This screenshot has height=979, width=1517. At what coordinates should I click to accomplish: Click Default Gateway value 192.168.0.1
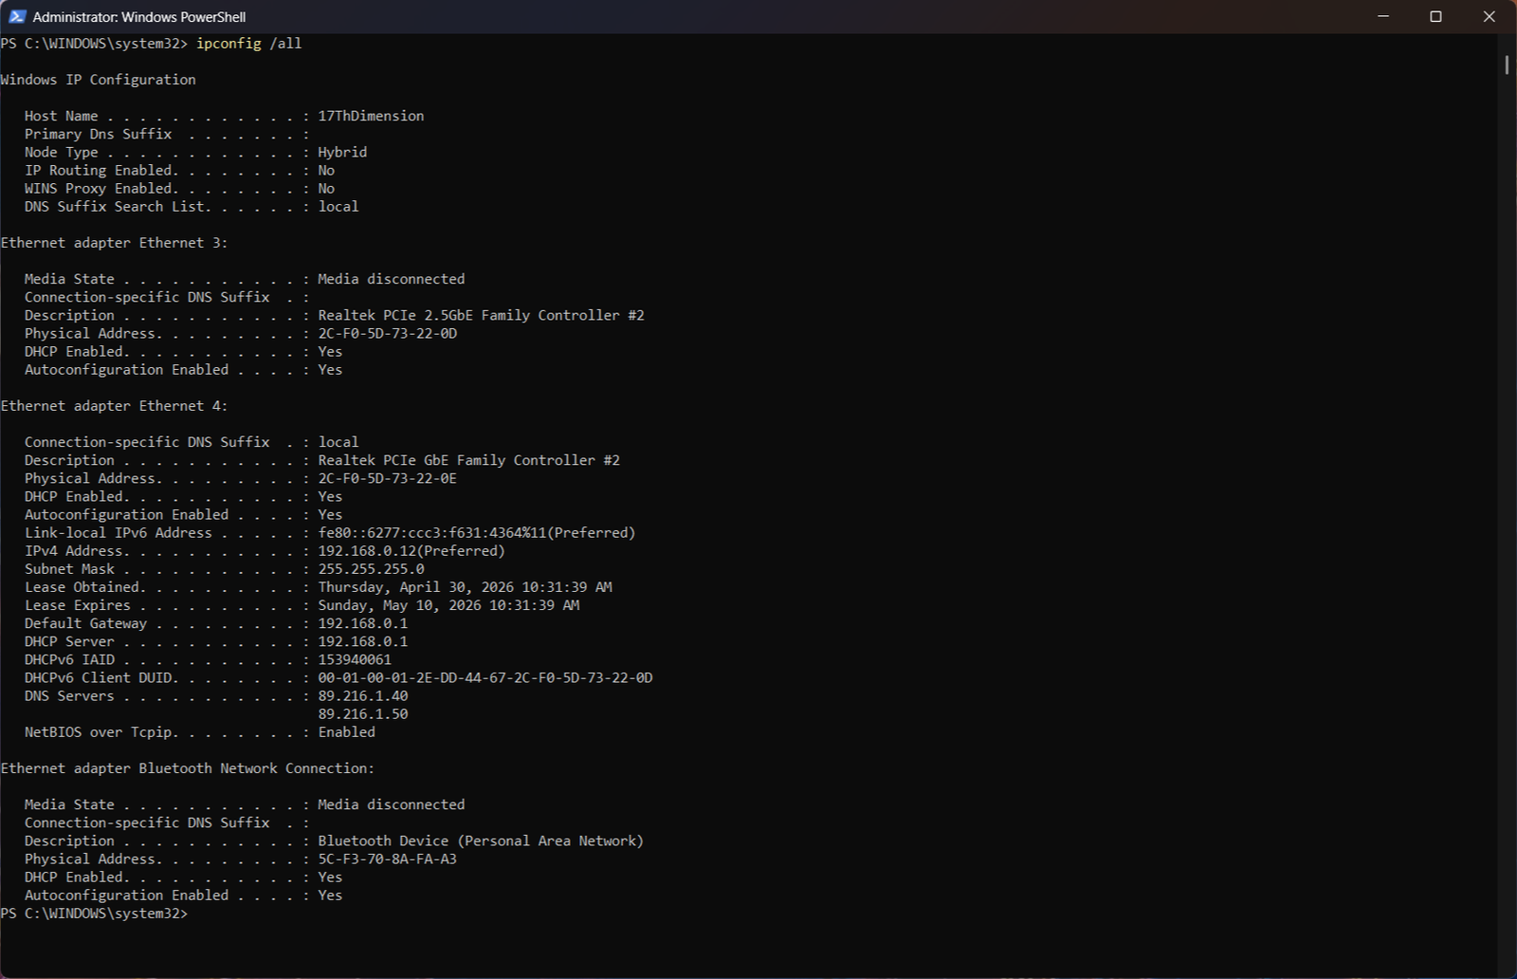[x=363, y=623]
